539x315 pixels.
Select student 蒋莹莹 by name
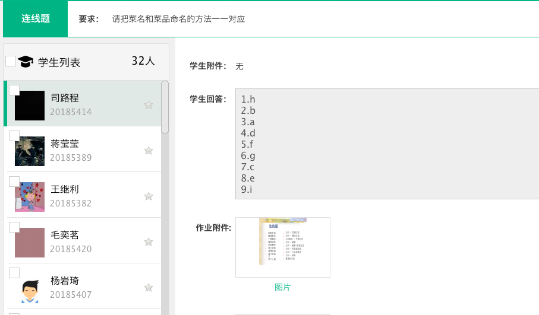click(x=65, y=144)
